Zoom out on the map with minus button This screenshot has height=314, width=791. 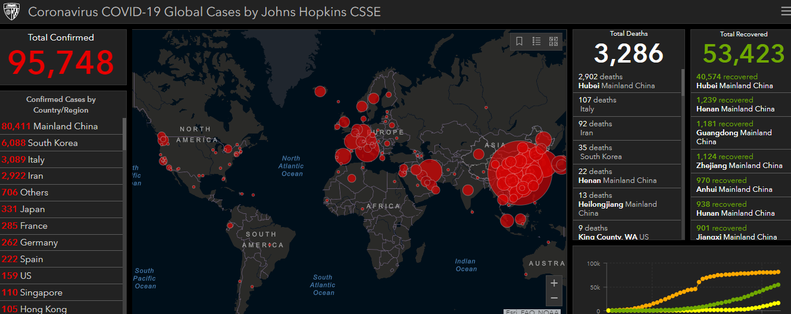(x=554, y=299)
